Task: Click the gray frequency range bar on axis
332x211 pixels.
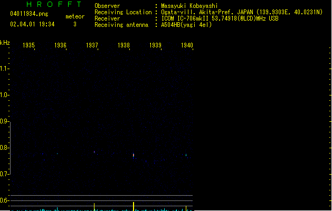Action: tap(10, 148)
